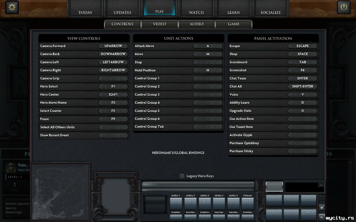356x222 pixels.
Task: Click the Purchase Sticky binding field
Action: pyautogui.click(x=302, y=151)
